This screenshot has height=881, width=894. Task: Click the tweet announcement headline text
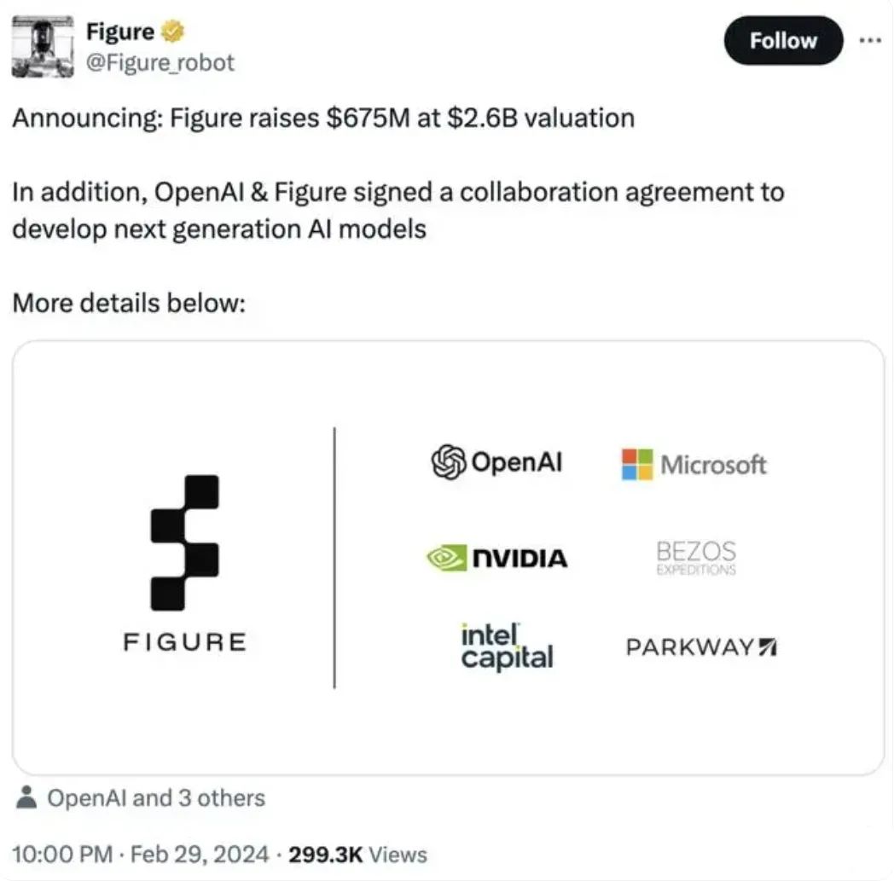point(323,118)
